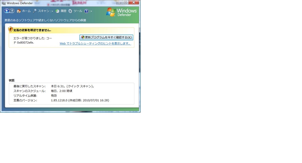
Task: Open the ツール gear icon
Action: (x=70, y=11)
